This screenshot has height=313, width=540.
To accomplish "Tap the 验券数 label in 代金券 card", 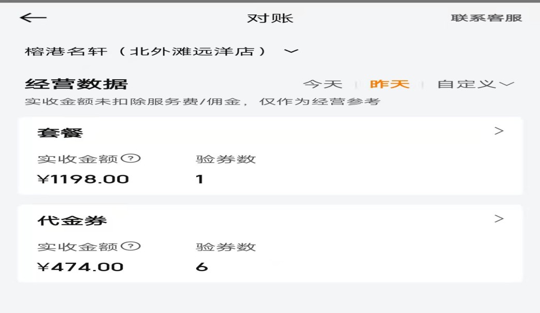I will (226, 247).
